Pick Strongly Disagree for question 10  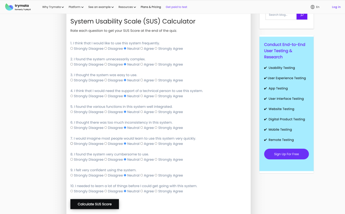72,191
